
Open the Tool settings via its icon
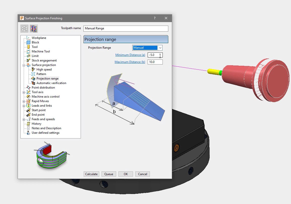pos(28,47)
